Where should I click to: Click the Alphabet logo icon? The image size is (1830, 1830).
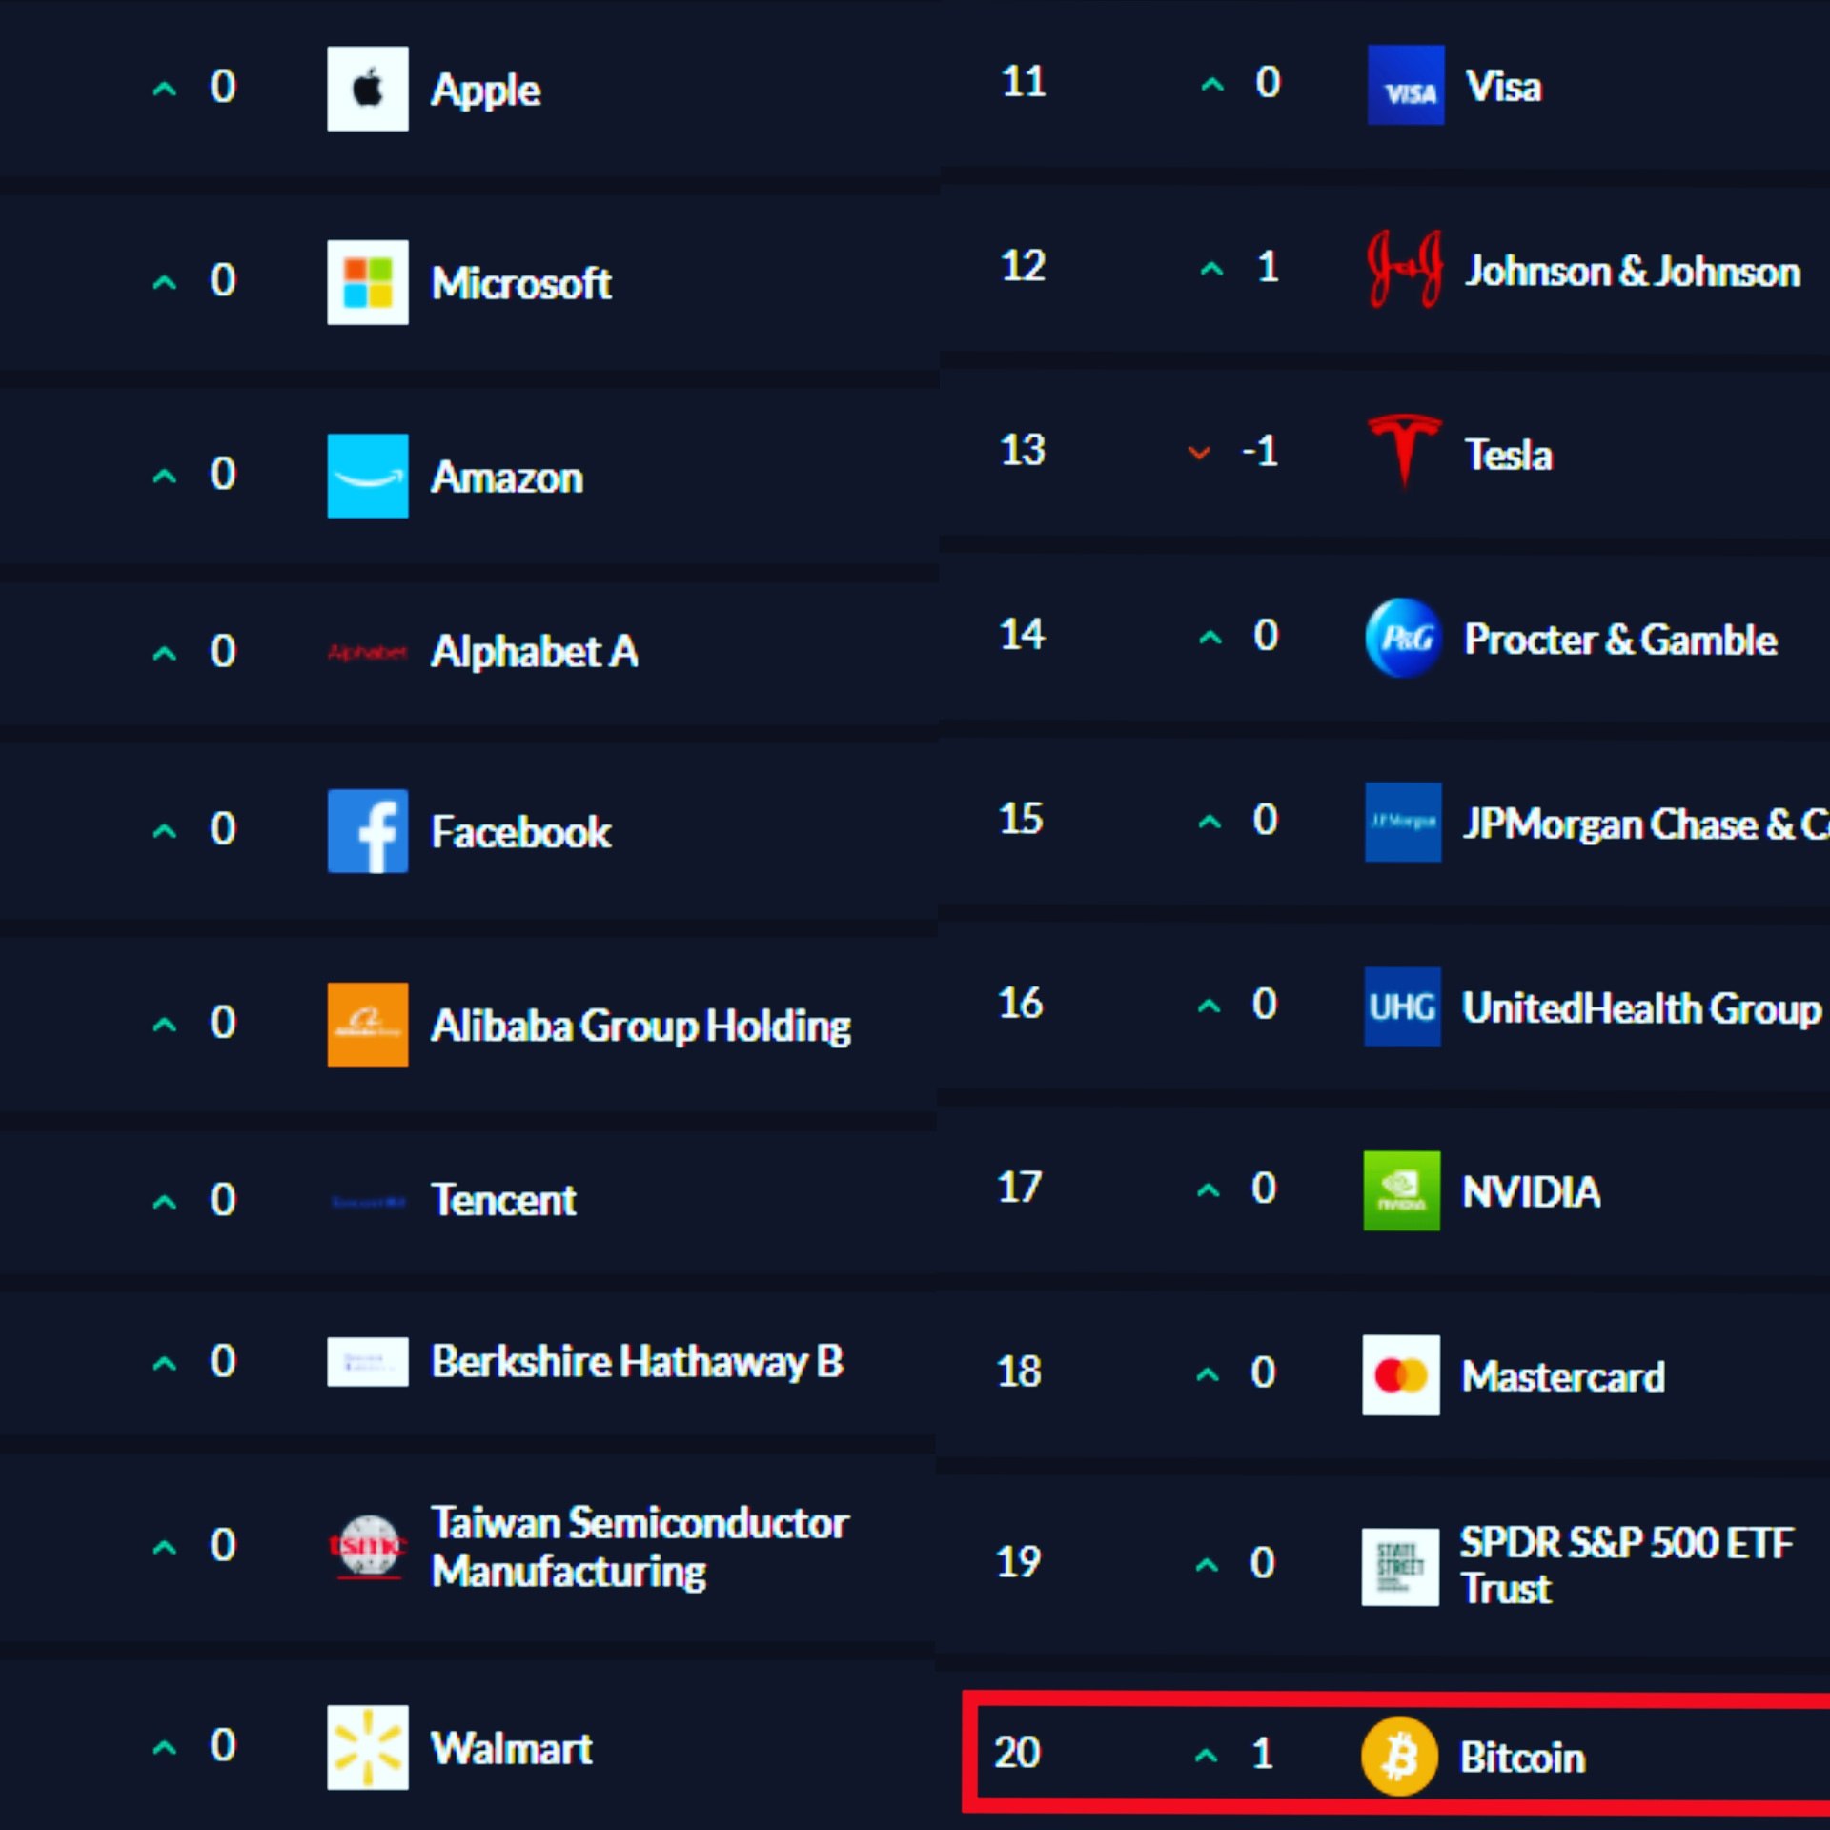click(367, 652)
